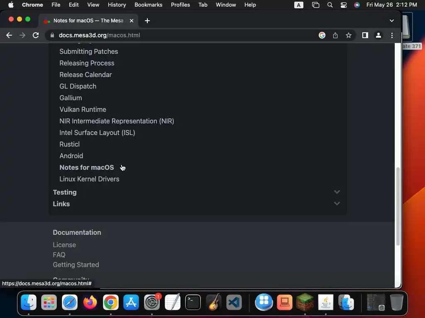425x318 pixels.
Task: Open Control Center in menu bar
Action: pos(343,5)
